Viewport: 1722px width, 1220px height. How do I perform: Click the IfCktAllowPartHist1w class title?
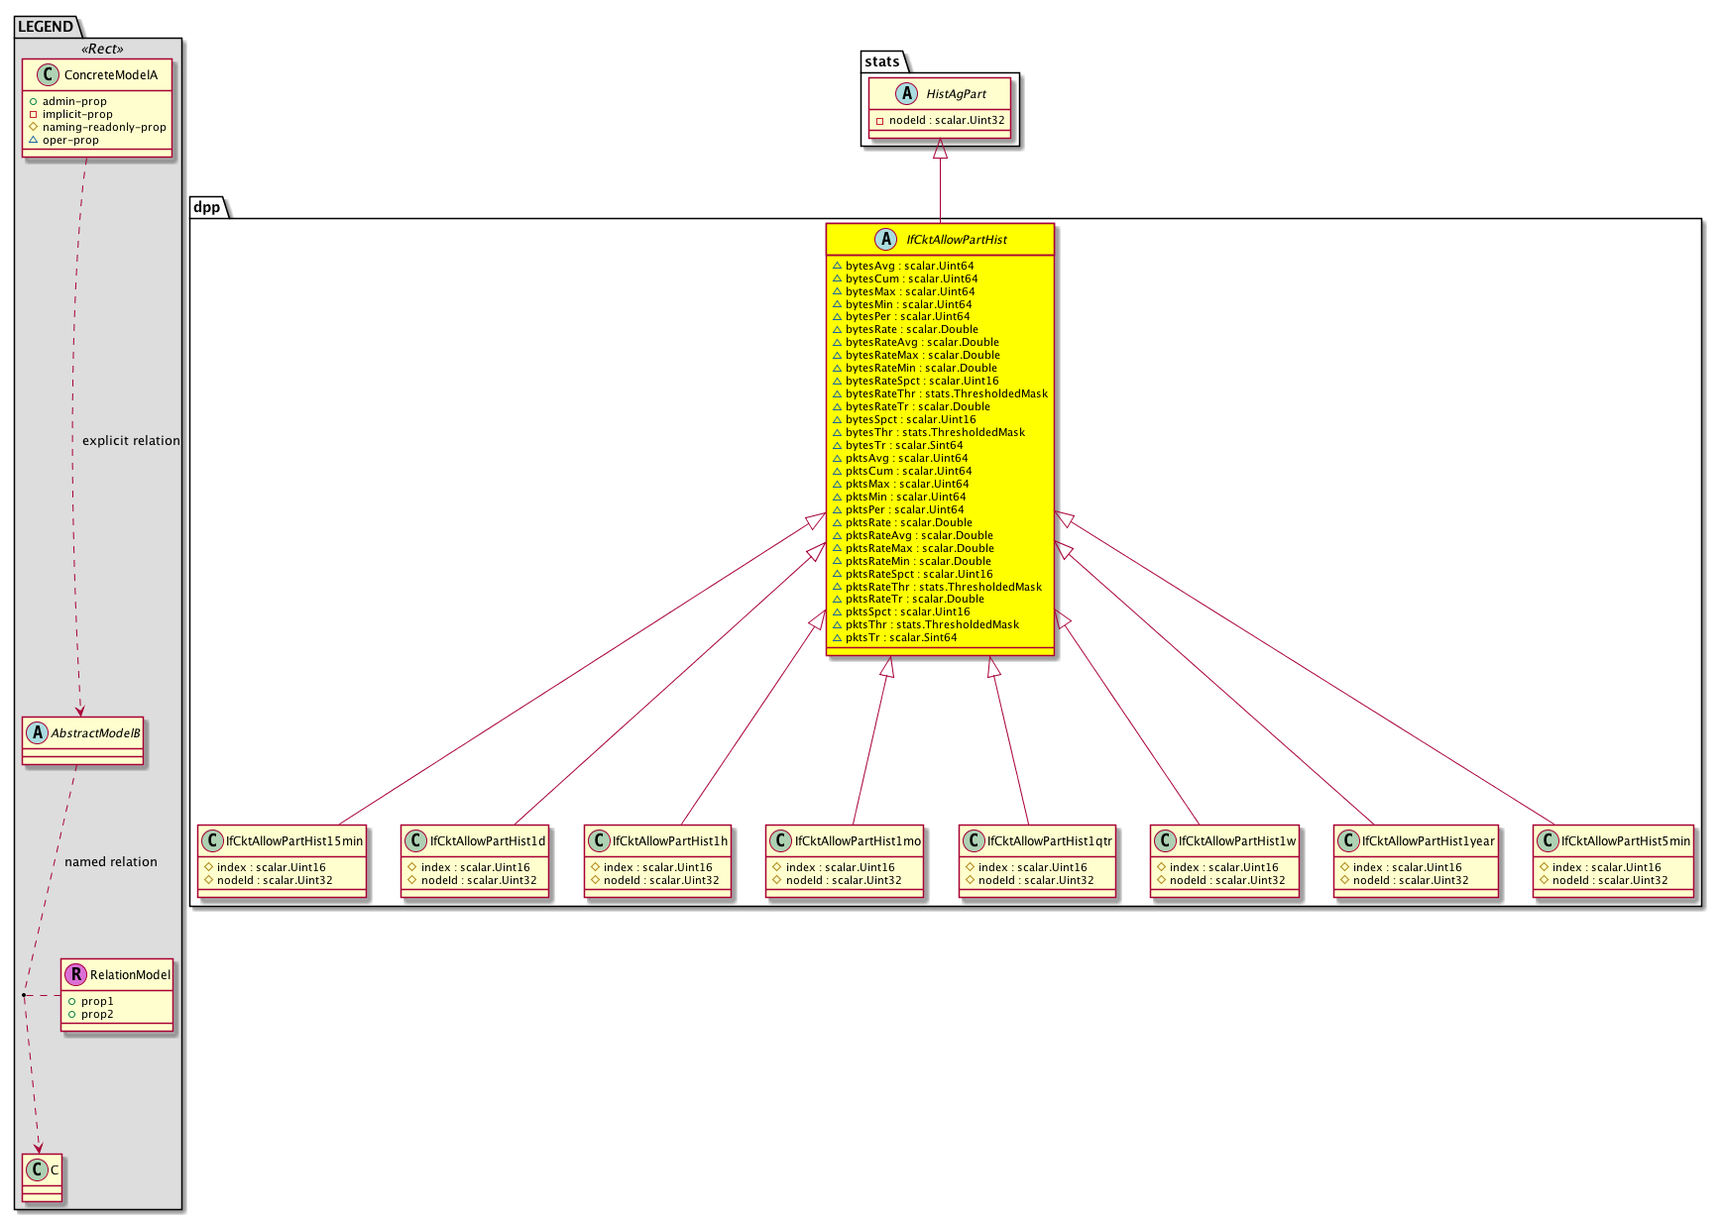(x=1236, y=841)
